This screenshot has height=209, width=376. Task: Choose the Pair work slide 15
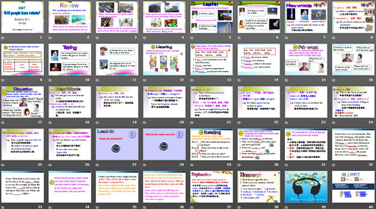coord(306,60)
